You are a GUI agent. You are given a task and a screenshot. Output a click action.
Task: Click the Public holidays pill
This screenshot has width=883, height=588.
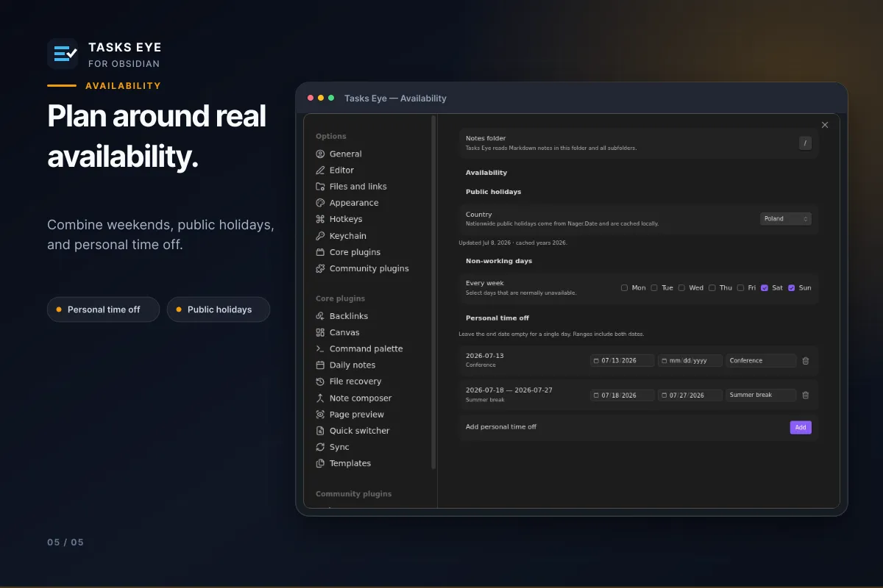[x=219, y=309]
